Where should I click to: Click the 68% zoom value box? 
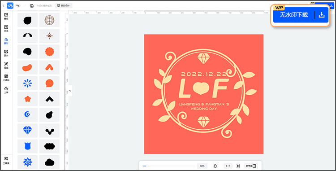[202, 166]
